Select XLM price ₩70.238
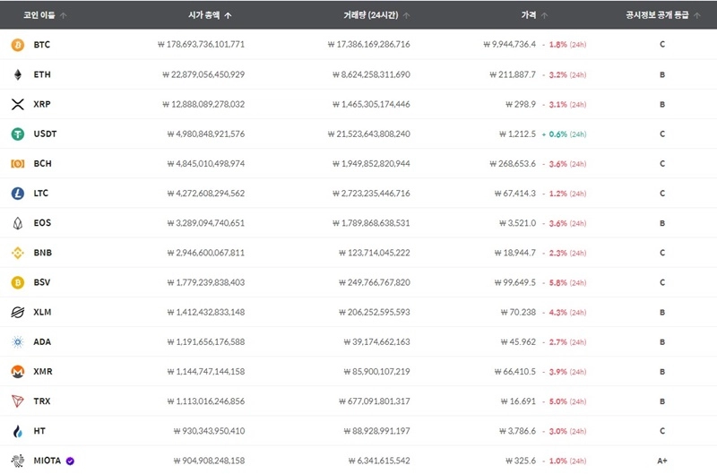Image resolution: width=717 pixels, height=474 pixels. tap(518, 312)
